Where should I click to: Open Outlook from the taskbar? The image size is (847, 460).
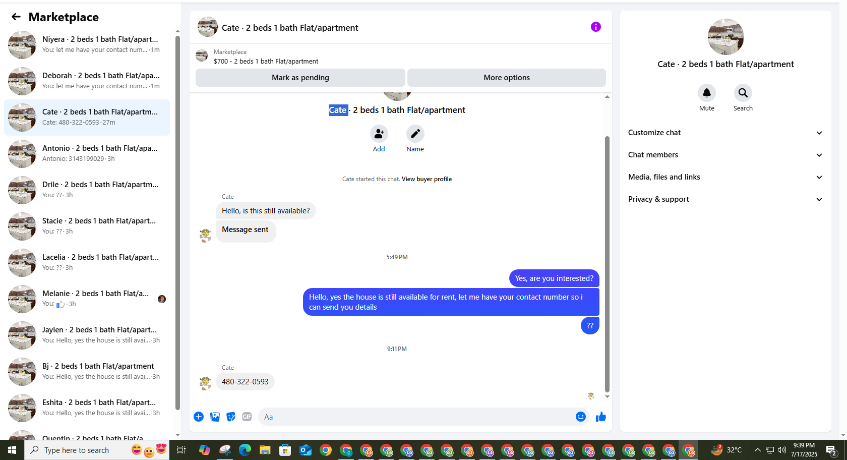tap(306, 450)
